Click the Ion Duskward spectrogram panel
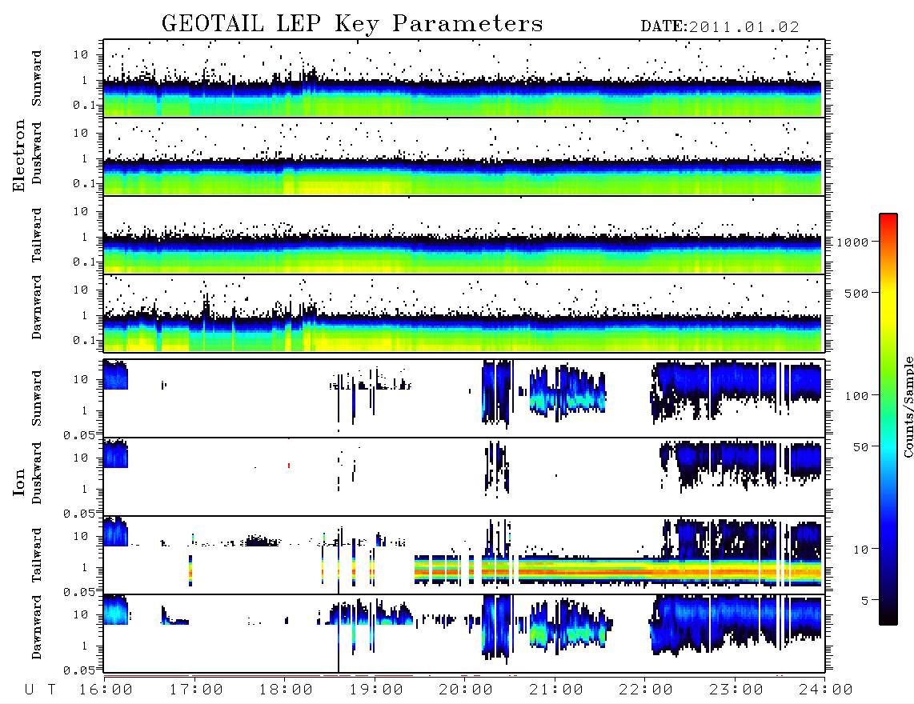This screenshot has width=914, height=704. point(464,477)
